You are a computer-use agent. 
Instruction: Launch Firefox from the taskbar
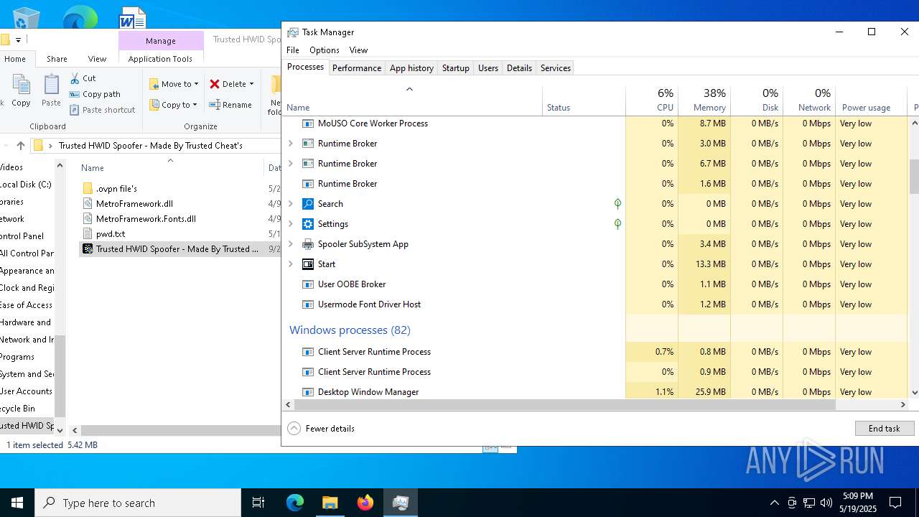365,503
